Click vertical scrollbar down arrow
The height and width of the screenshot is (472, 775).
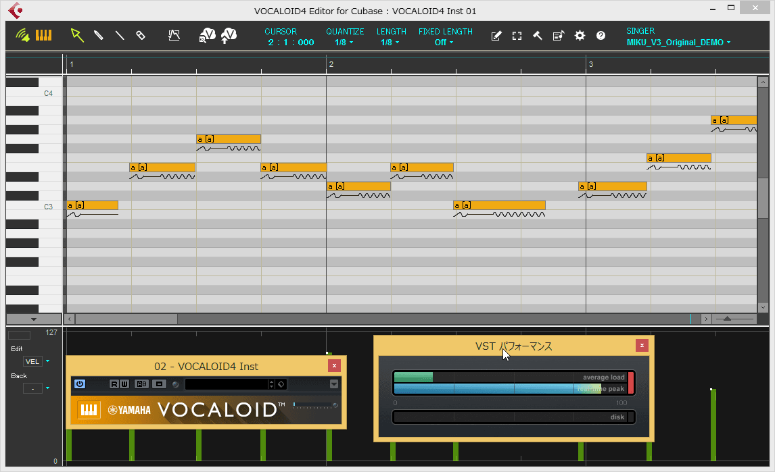click(x=763, y=308)
